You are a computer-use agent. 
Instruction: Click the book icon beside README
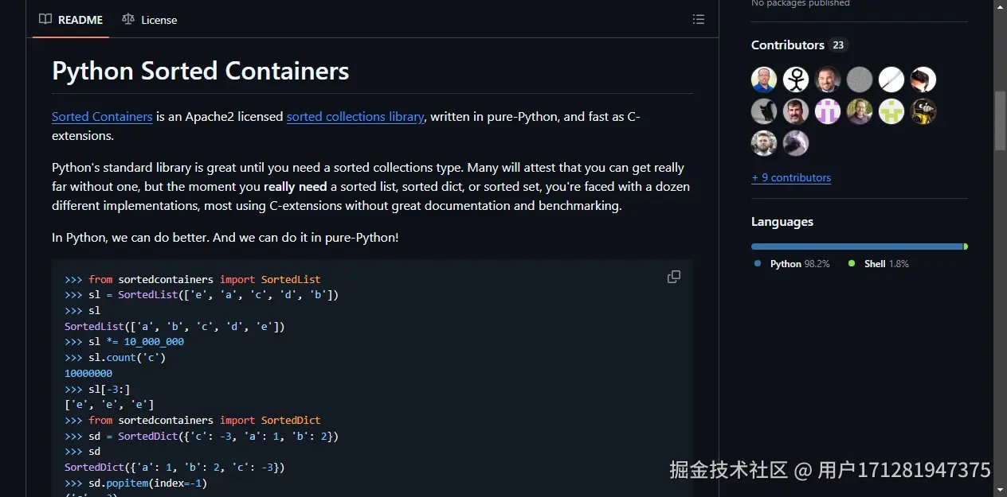45,19
